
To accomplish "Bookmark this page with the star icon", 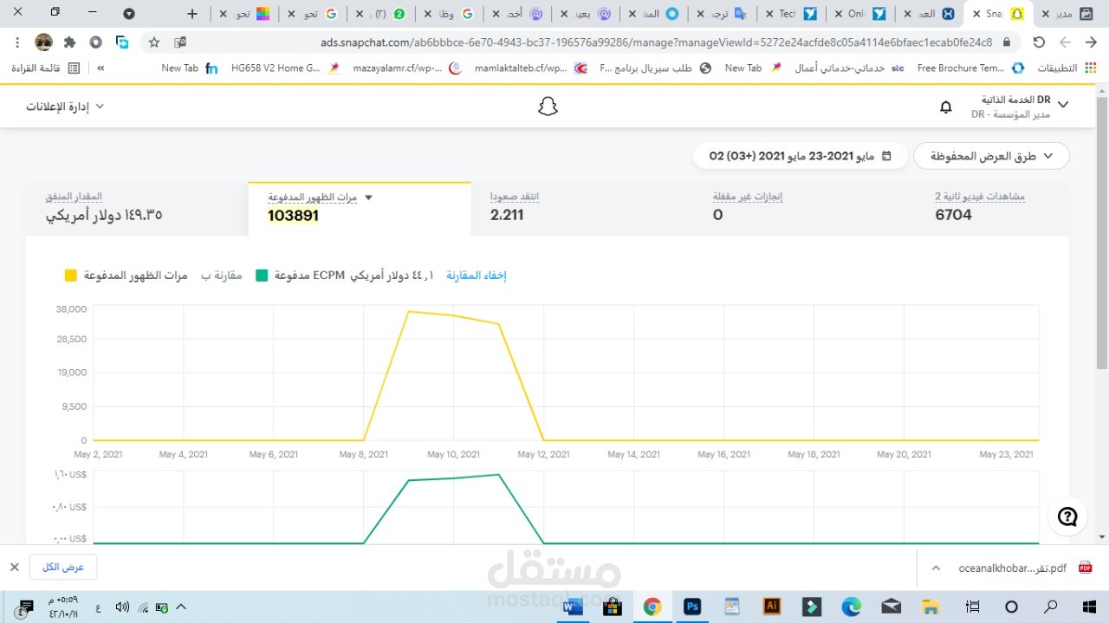I will click(x=154, y=42).
